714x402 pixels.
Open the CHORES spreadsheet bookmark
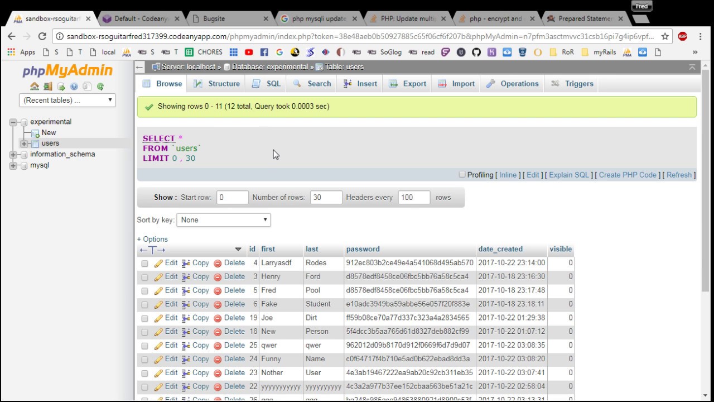click(204, 52)
